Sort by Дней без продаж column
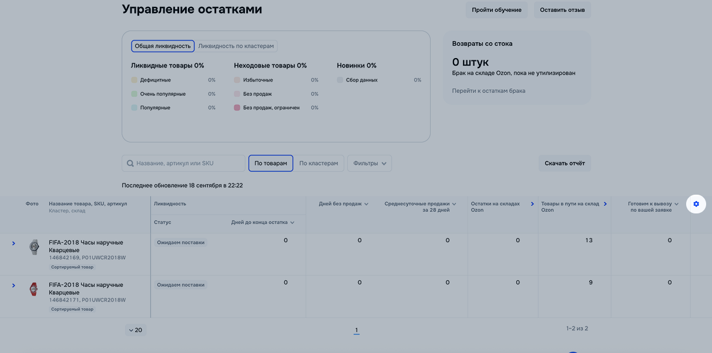 click(x=344, y=204)
